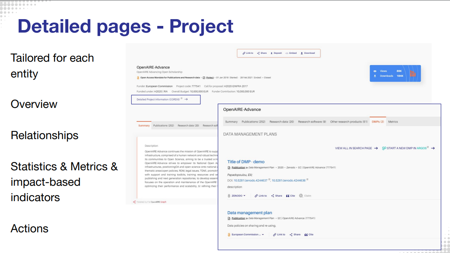This screenshot has height=253, width=450.
Task: Click arrow after START A NEW DMP IN ARGOS
Action: pyautogui.click(x=433, y=148)
